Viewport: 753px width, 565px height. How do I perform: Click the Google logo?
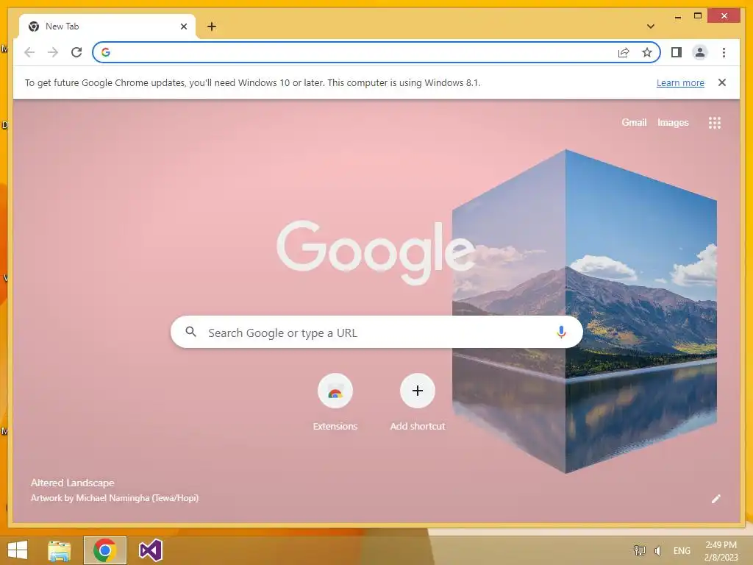click(x=376, y=252)
